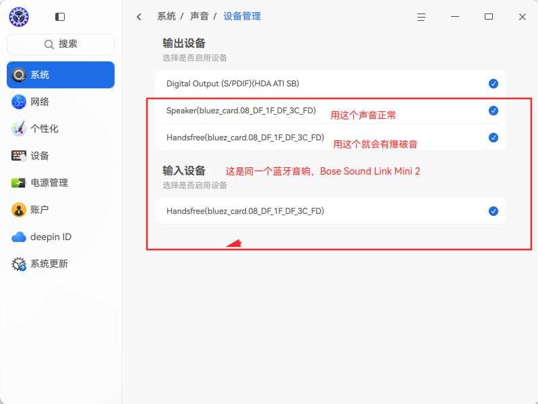Go back with the left arrow
Image resolution: width=538 pixels, height=404 pixels.
(x=139, y=17)
